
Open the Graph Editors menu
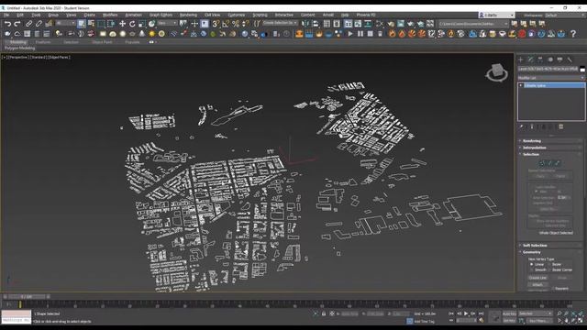pyautogui.click(x=161, y=15)
